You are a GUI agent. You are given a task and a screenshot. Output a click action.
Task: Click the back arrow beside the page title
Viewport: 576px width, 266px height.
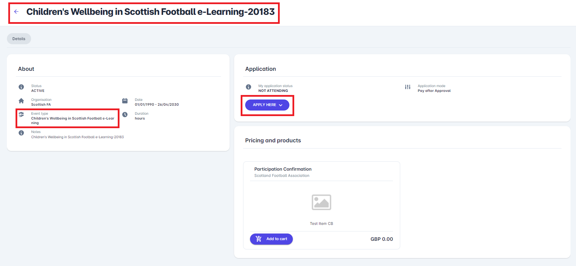(x=16, y=12)
